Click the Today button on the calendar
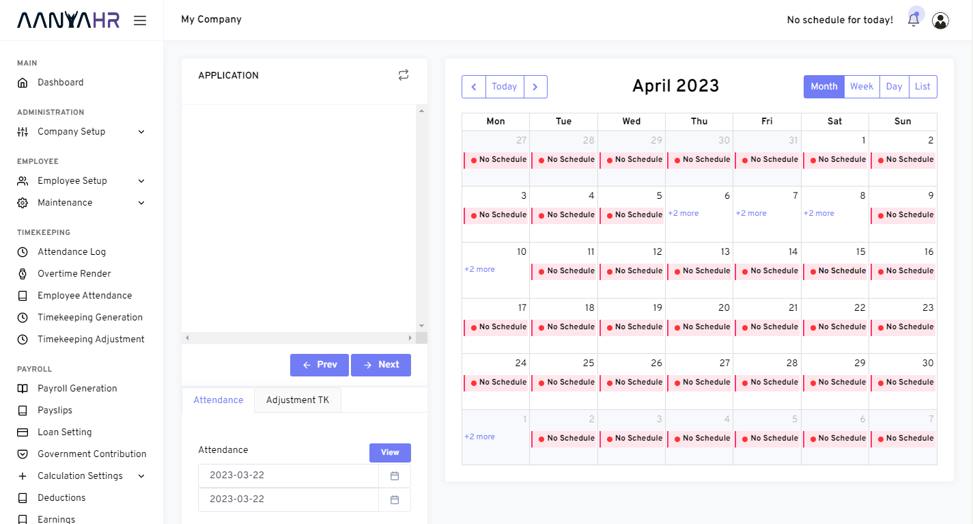Screen dimensions: 973x524 coord(504,86)
